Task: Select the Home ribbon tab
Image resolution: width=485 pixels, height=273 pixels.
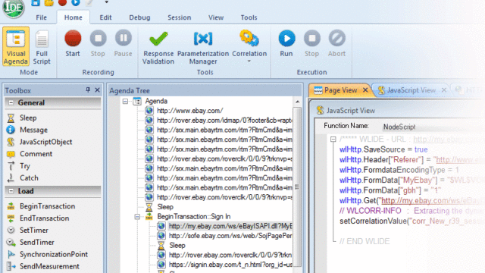Action: (74, 17)
